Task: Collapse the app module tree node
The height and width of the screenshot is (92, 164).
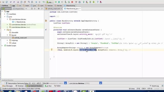Action: [2, 11]
